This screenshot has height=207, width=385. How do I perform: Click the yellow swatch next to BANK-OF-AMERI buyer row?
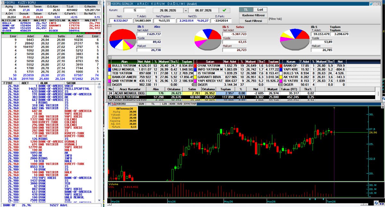[110, 77]
